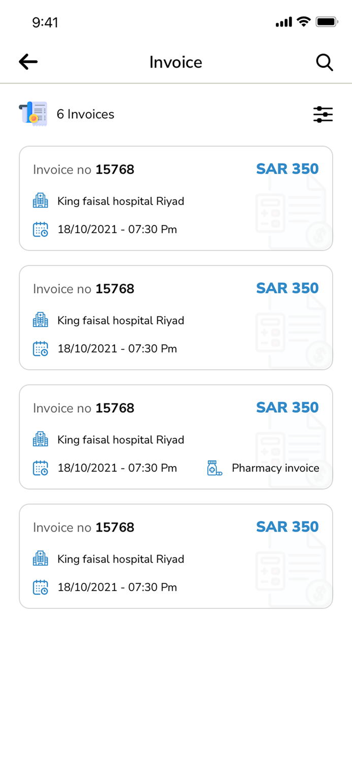Click 'SAR 350' amount on the second invoice

tap(287, 288)
